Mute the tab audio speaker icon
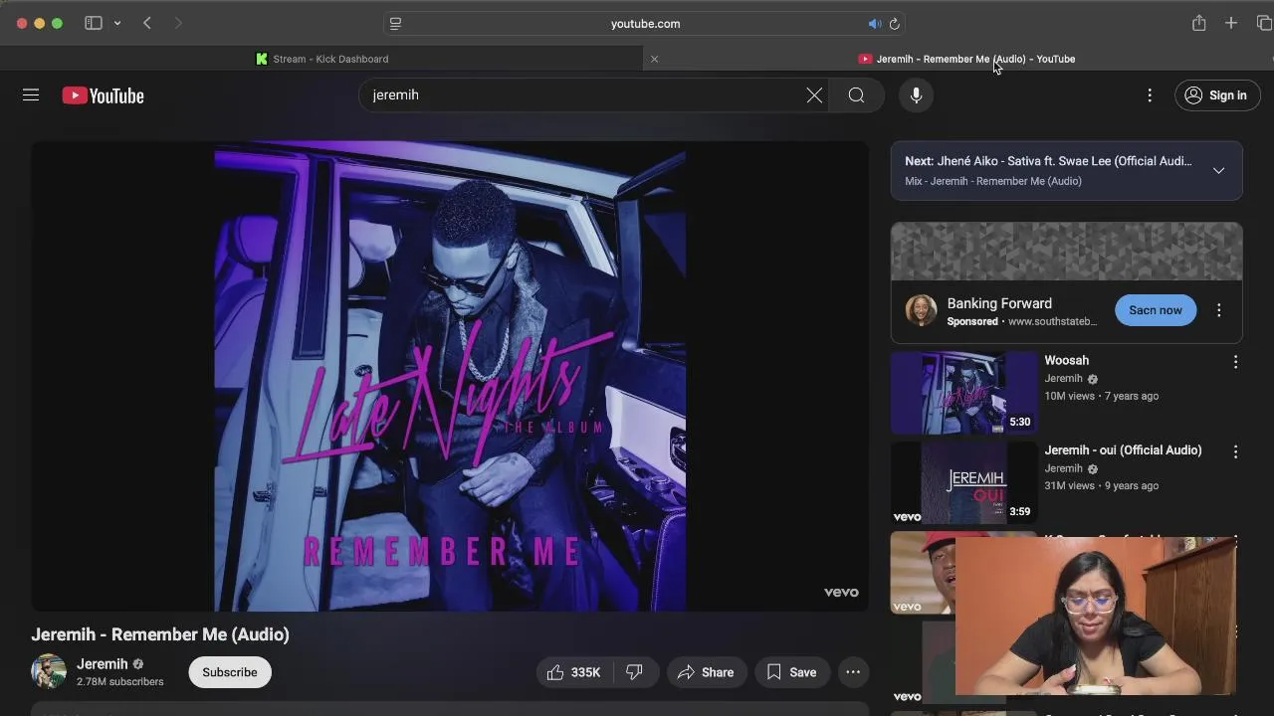Image resolution: width=1274 pixels, height=716 pixels. click(874, 24)
